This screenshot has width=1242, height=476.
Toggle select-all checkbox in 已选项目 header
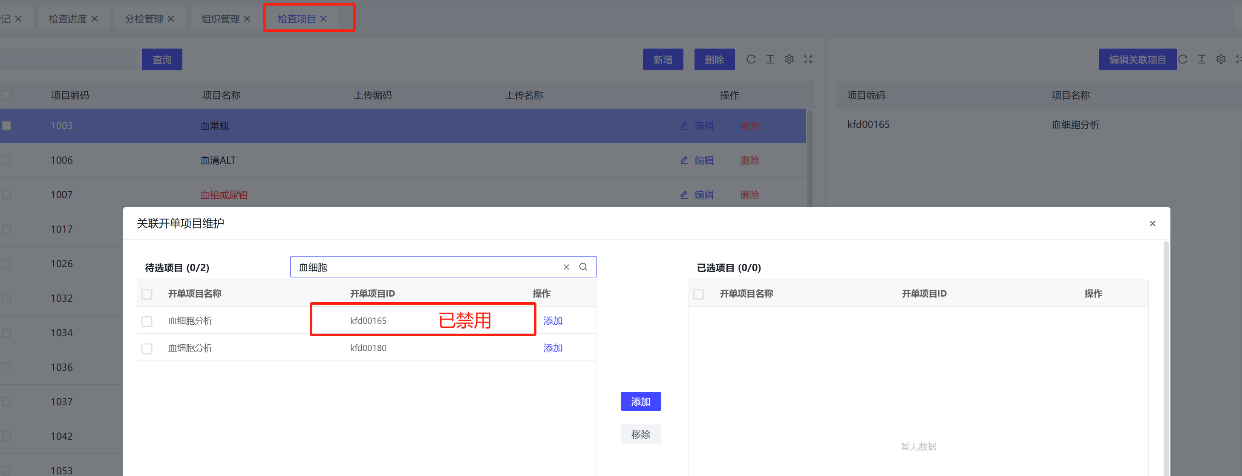pos(699,294)
